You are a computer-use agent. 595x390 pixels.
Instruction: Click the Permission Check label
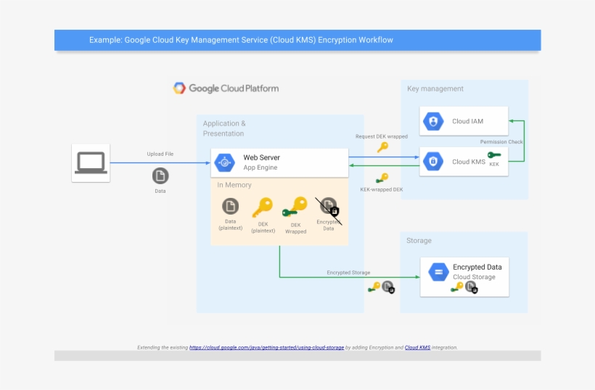click(x=501, y=142)
